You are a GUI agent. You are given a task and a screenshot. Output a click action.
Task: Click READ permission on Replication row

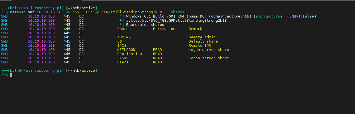158,54
